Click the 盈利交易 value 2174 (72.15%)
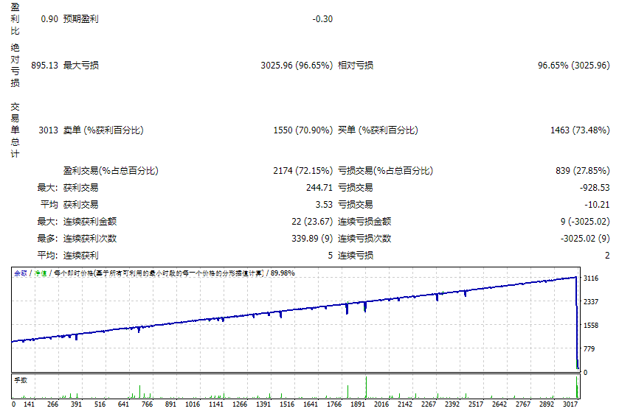This screenshot has height=414, width=619. 302,171
